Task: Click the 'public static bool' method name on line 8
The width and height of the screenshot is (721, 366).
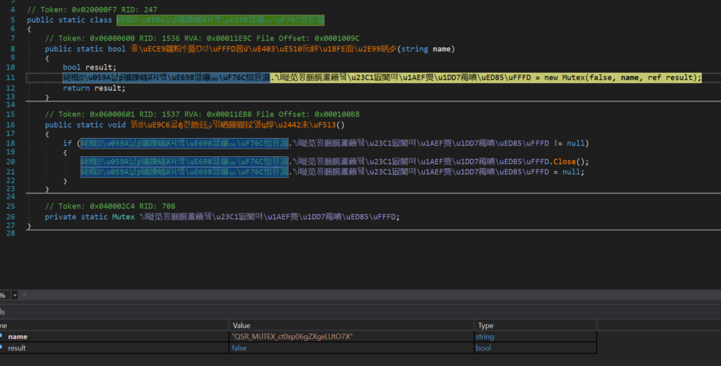Action: [263, 49]
